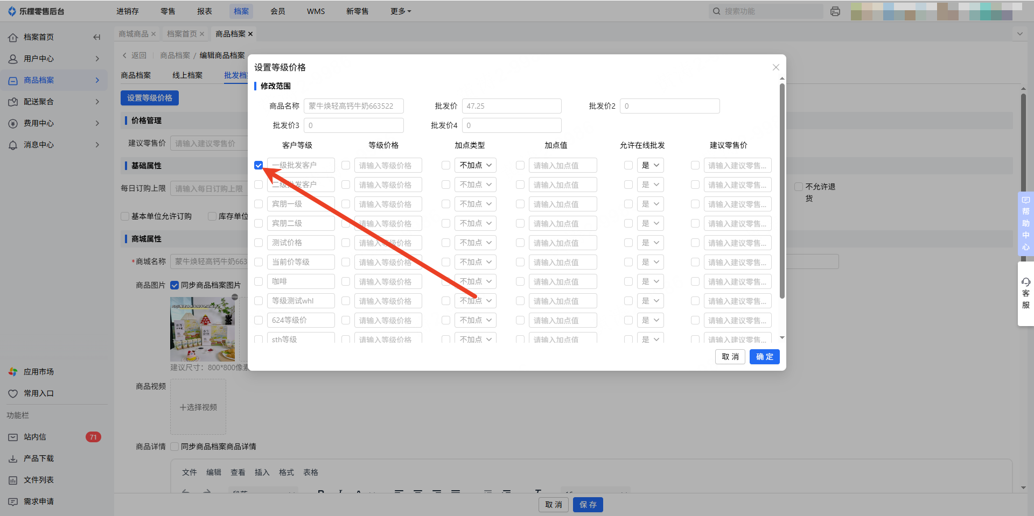Click 等级价格 input for 一级批发客户 row
1034x516 pixels.
coord(388,165)
